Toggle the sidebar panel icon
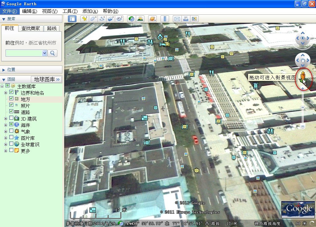 [x=72, y=19]
